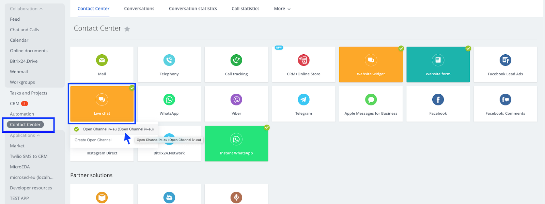Switch to the Contact Center tab
545x204 pixels.
tap(93, 9)
